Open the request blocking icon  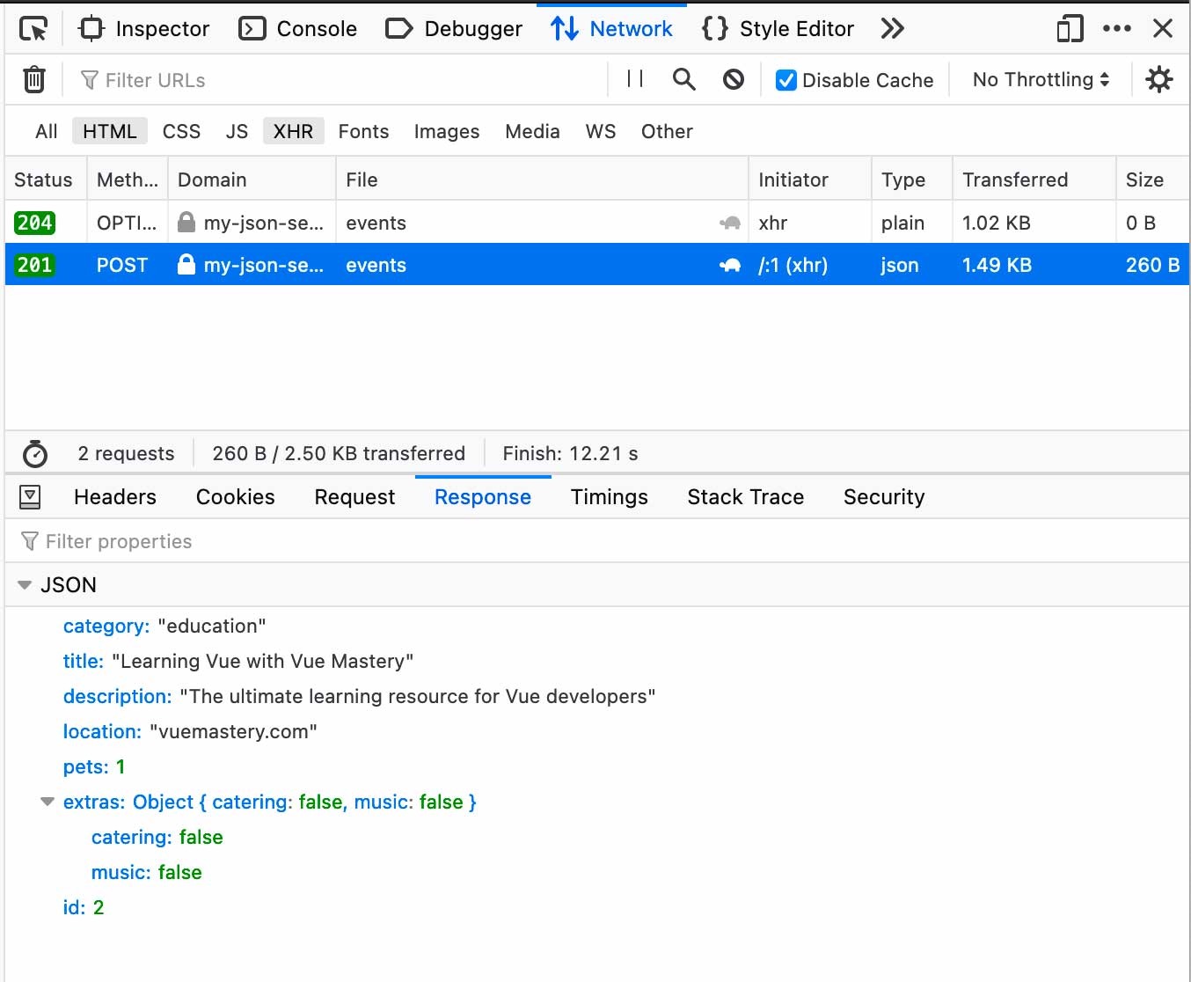point(734,80)
